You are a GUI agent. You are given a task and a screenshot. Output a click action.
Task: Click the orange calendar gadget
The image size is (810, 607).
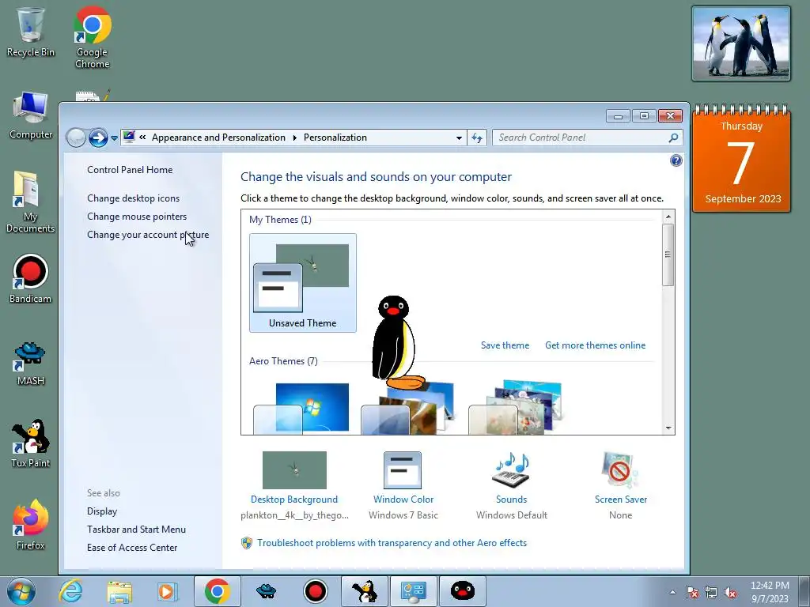[741, 158]
